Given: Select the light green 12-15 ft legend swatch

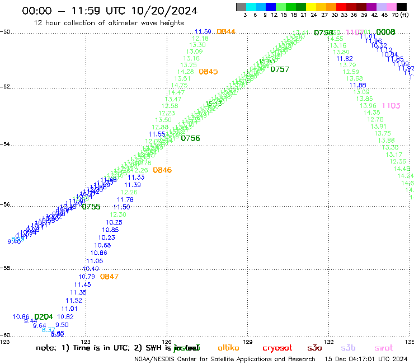Looking at the screenshot, I should [281, 7].
